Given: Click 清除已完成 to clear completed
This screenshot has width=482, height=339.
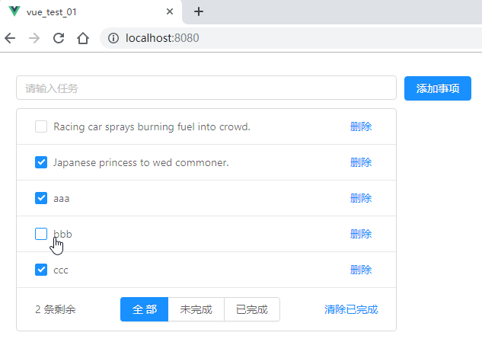Looking at the screenshot, I should (x=350, y=309).
